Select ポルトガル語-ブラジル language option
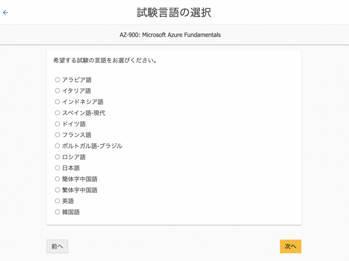Screen dimensions: 349x261 (57, 146)
